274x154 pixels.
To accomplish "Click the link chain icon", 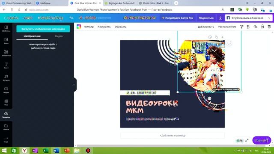I will tap(255, 27).
